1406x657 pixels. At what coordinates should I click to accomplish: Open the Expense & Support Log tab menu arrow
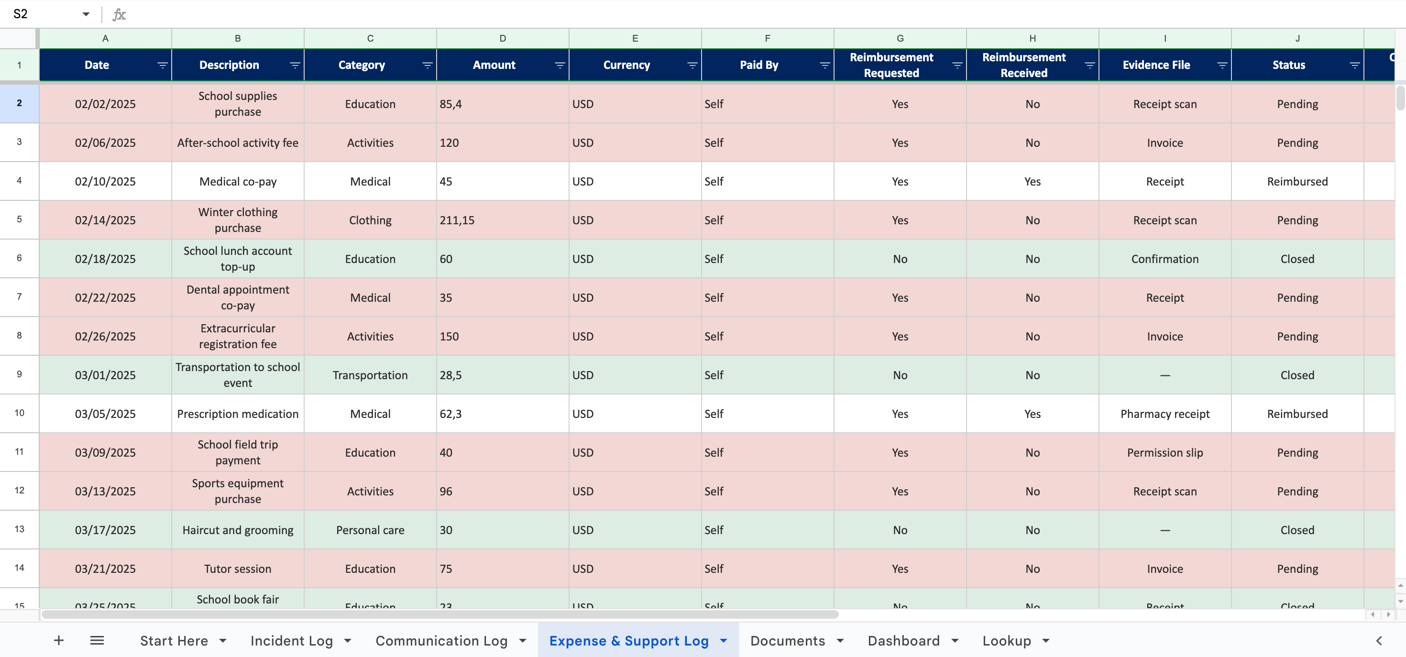pos(724,641)
